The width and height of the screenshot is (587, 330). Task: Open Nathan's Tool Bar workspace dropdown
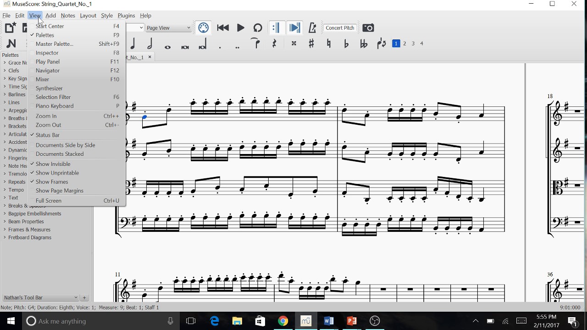point(40,297)
